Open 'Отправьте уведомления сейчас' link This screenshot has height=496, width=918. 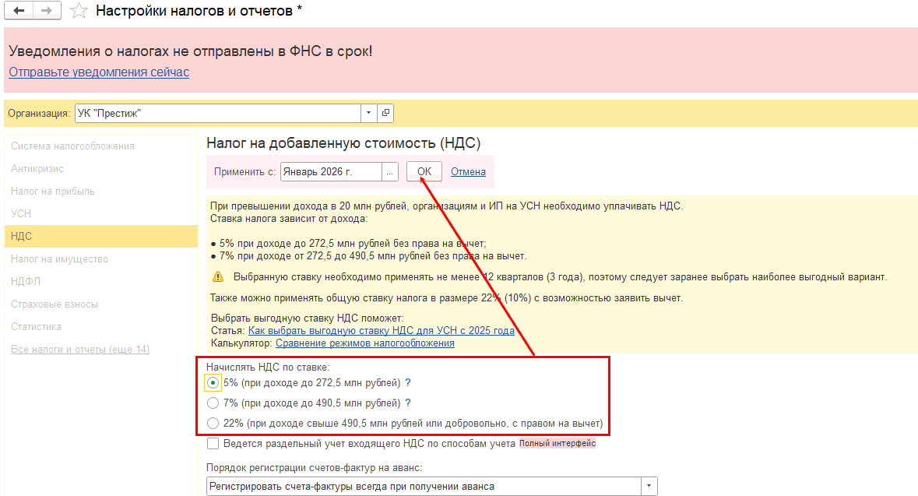coord(99,72)
